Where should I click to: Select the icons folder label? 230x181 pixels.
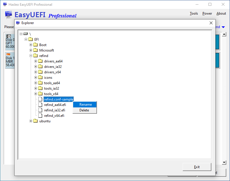click(x=48, y=77)
